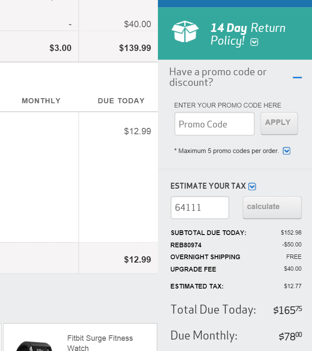Open the Estimate Your Tax info arrow
The image size is (312, 351).
pyautogui.click(x=252, y=187)
